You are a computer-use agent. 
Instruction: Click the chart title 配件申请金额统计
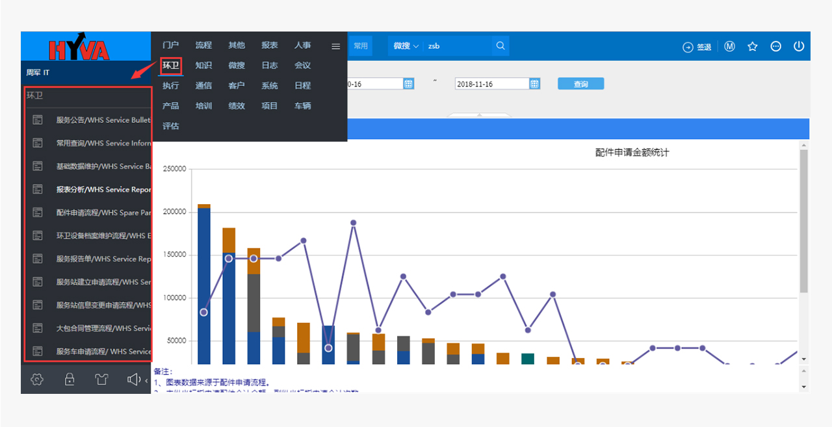(632, 153)
